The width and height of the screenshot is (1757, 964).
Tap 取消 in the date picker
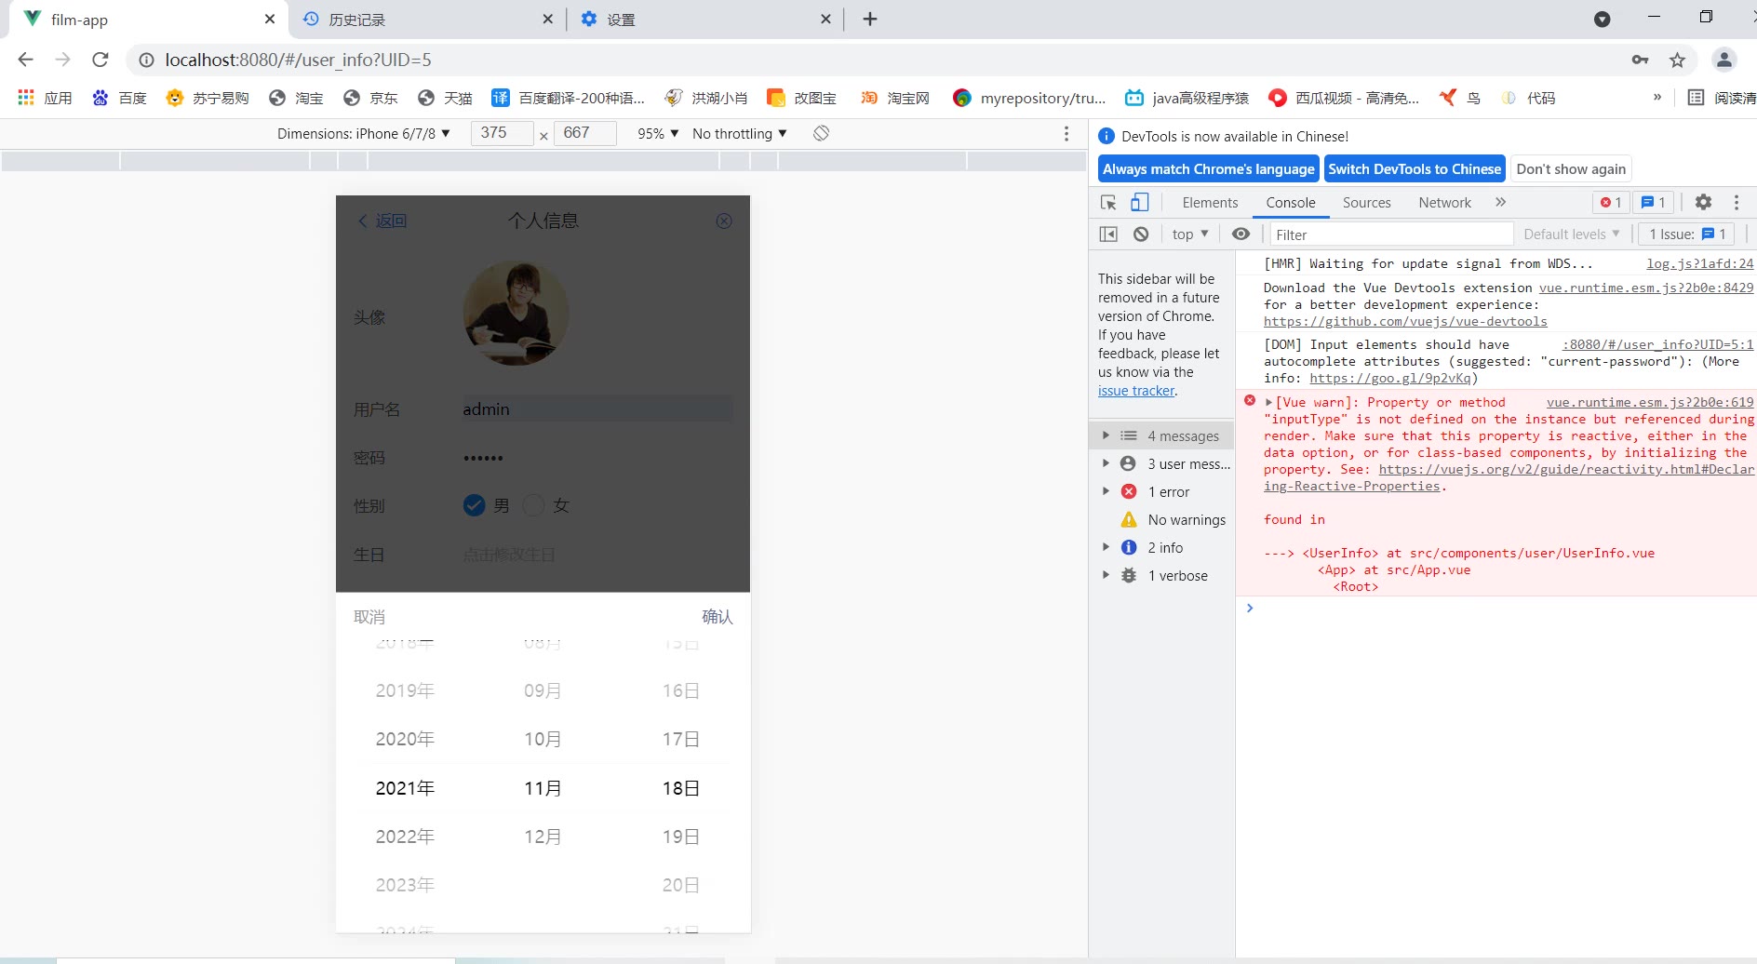369,617
